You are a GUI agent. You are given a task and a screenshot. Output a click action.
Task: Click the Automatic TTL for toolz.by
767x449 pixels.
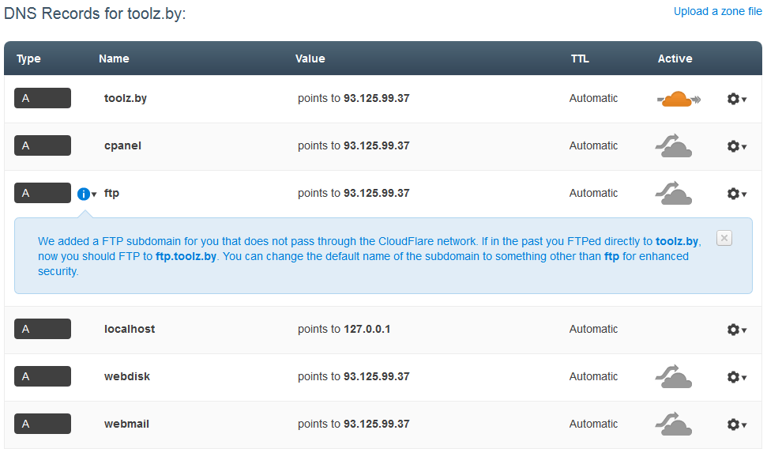[x=593, y=98]
